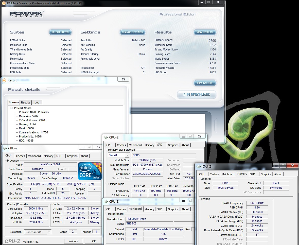Click the Core Speed value '3600.4 MHz'
Image resolution: width=299 pixels, height=245 pixels.
click(x=36, y=208)
